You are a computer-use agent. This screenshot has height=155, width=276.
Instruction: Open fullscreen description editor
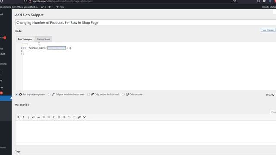(x=85, y=117)
